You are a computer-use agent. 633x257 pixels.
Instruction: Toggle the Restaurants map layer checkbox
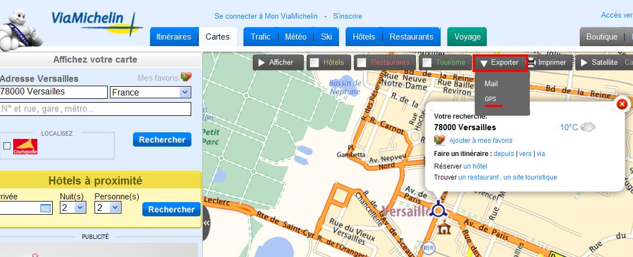tap(362, 63)
